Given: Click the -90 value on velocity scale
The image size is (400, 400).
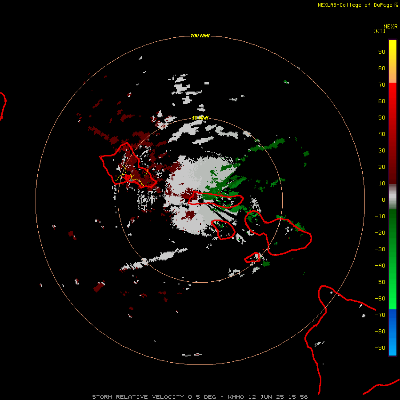Looking at the screenshot, I should 380,348.
